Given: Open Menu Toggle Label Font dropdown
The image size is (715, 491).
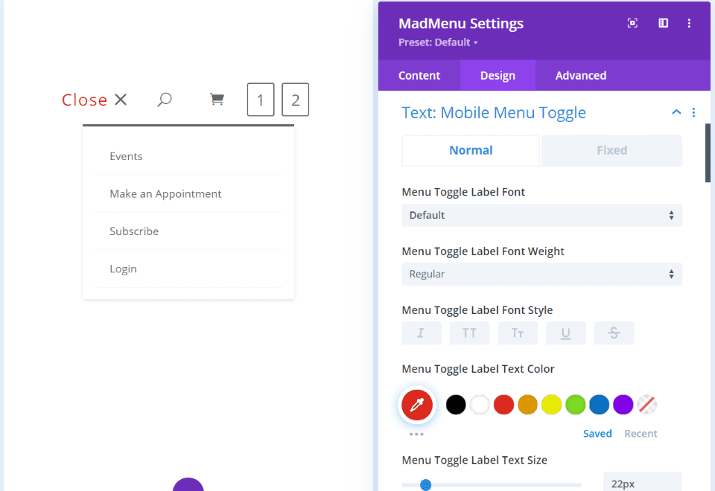Looking at the screenshot, I should coord(541,215).
